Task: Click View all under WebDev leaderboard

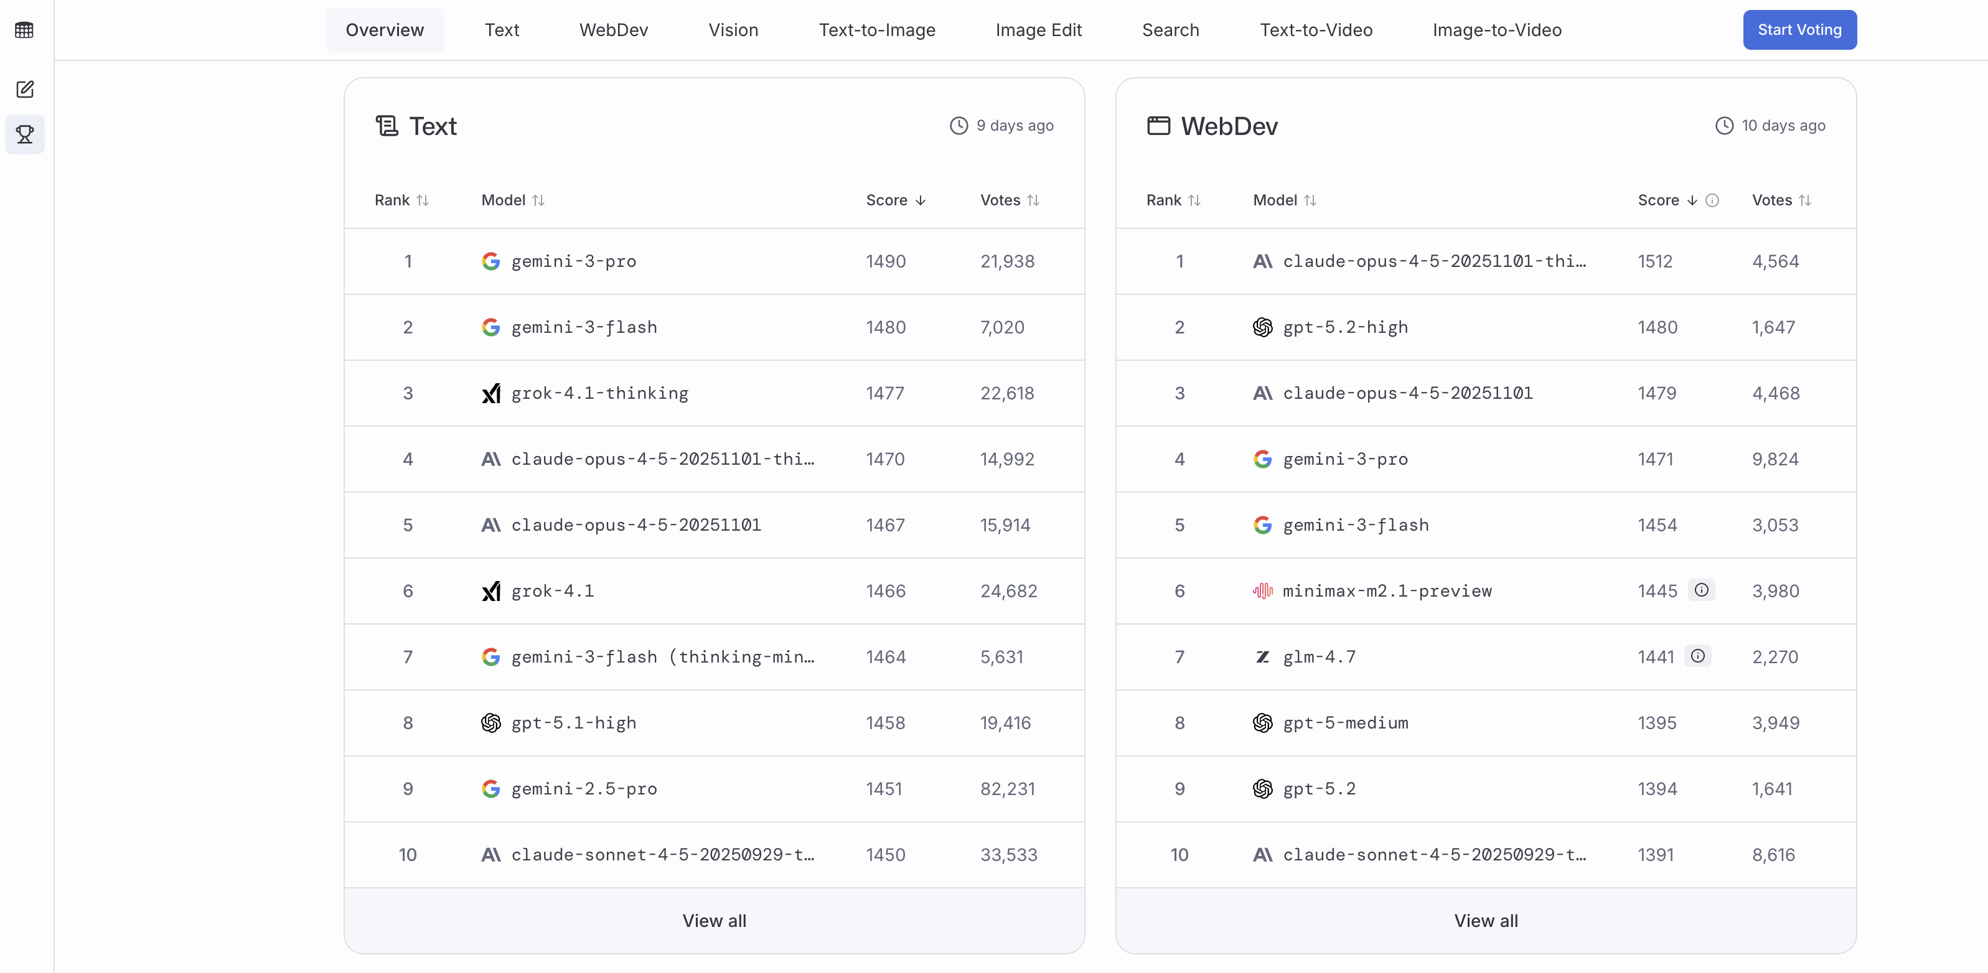Action: coord(1486,921)
